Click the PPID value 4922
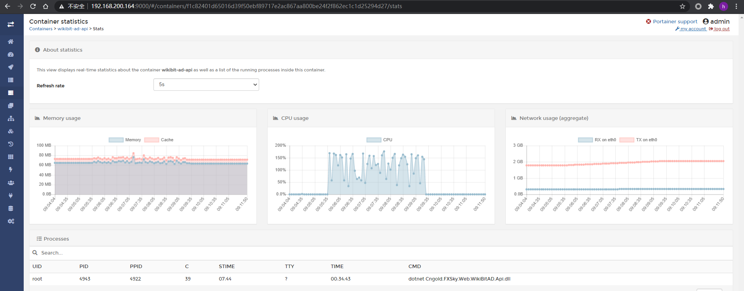744x291 pixels. [x=135, y=279]
